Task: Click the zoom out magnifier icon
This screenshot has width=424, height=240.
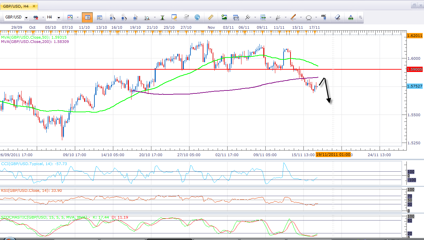Action: pos(124,17)
